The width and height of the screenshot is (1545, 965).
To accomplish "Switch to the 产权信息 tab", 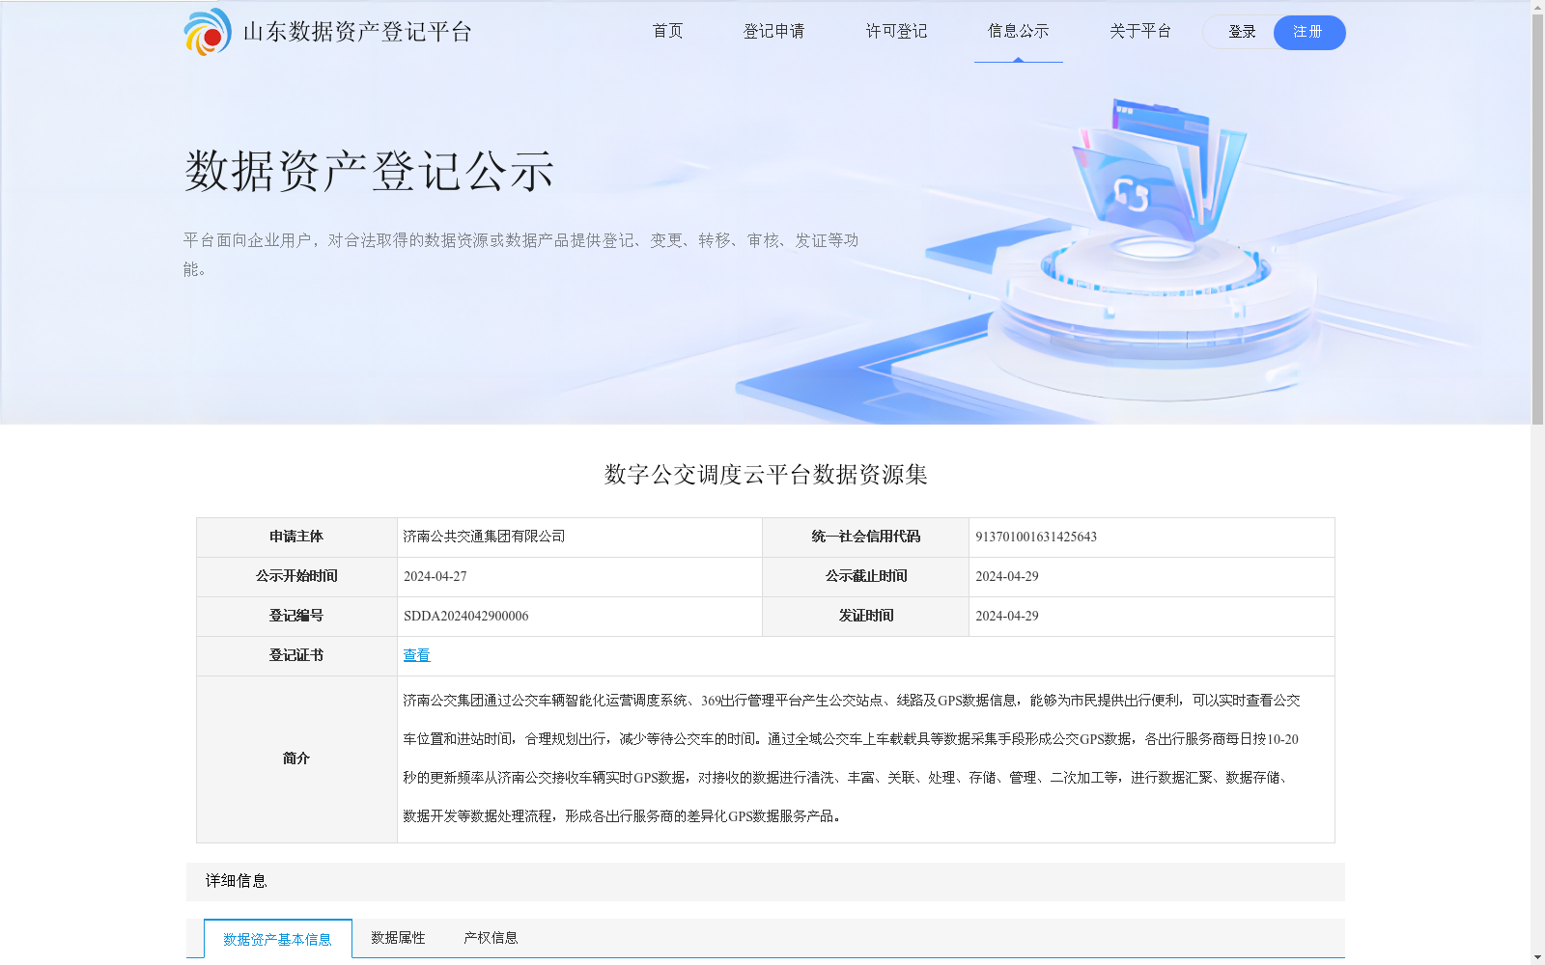I will point(491,938).
